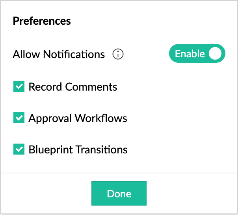Uncheck the Record Comments checkbox

tap(19, 87)
